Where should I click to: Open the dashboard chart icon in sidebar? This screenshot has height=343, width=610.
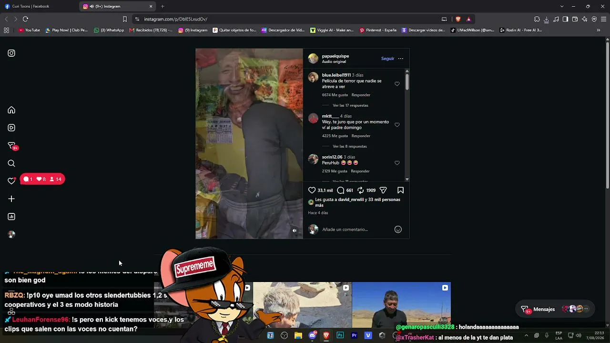11,217
